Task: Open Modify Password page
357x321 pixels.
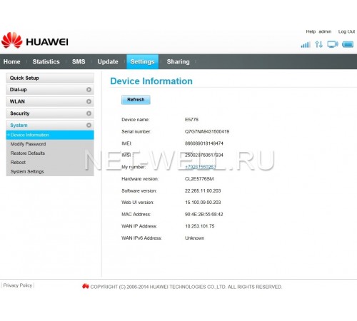Action: [x=28, y=144]
